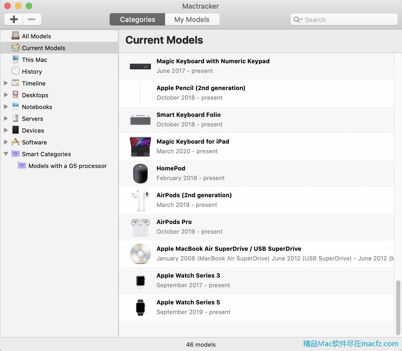
Task: Expand the Desktops category
Action: (6, 95)
